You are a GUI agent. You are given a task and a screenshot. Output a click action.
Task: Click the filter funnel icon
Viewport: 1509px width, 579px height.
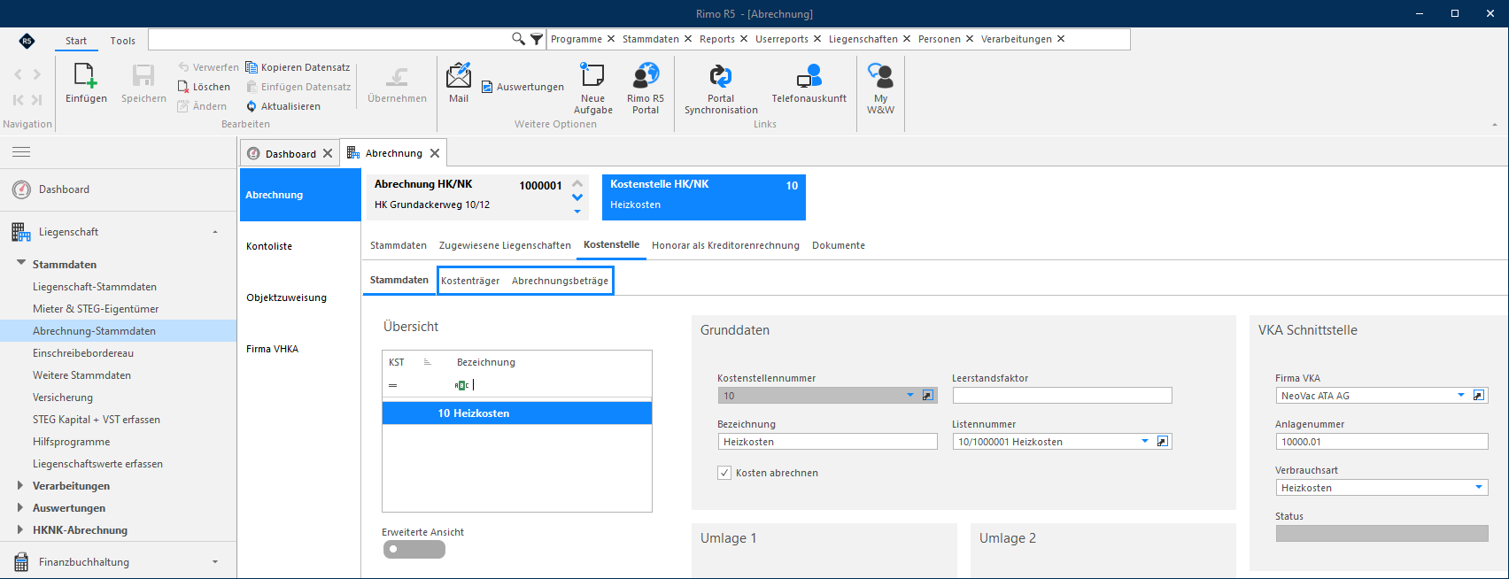click(x=537, y=39)
